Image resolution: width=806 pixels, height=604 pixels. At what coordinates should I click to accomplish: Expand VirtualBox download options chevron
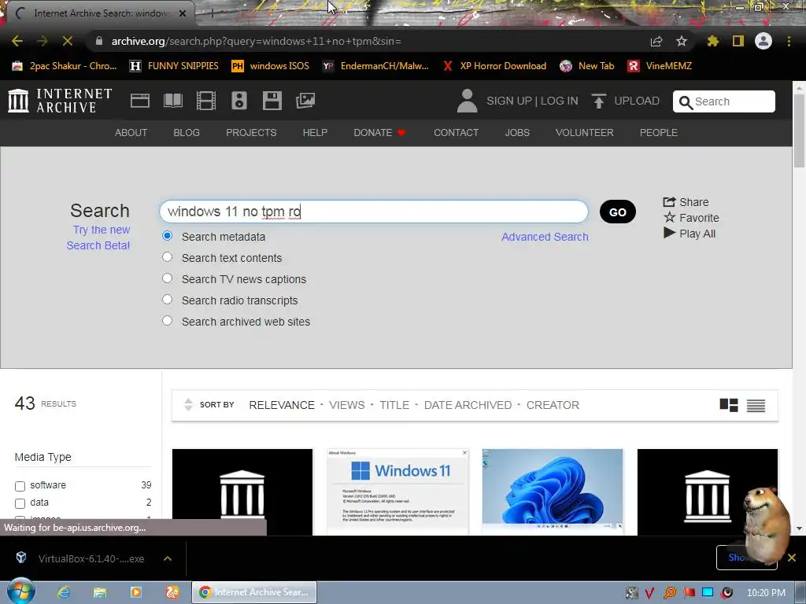point(168,558)
